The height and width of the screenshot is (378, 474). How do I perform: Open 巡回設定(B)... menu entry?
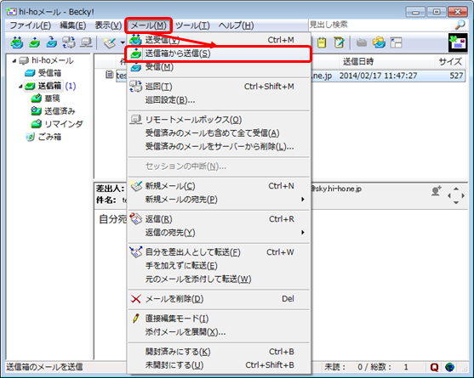coord(220,100)
